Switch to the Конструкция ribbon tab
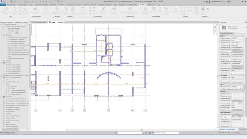 (x=22, y=5)
